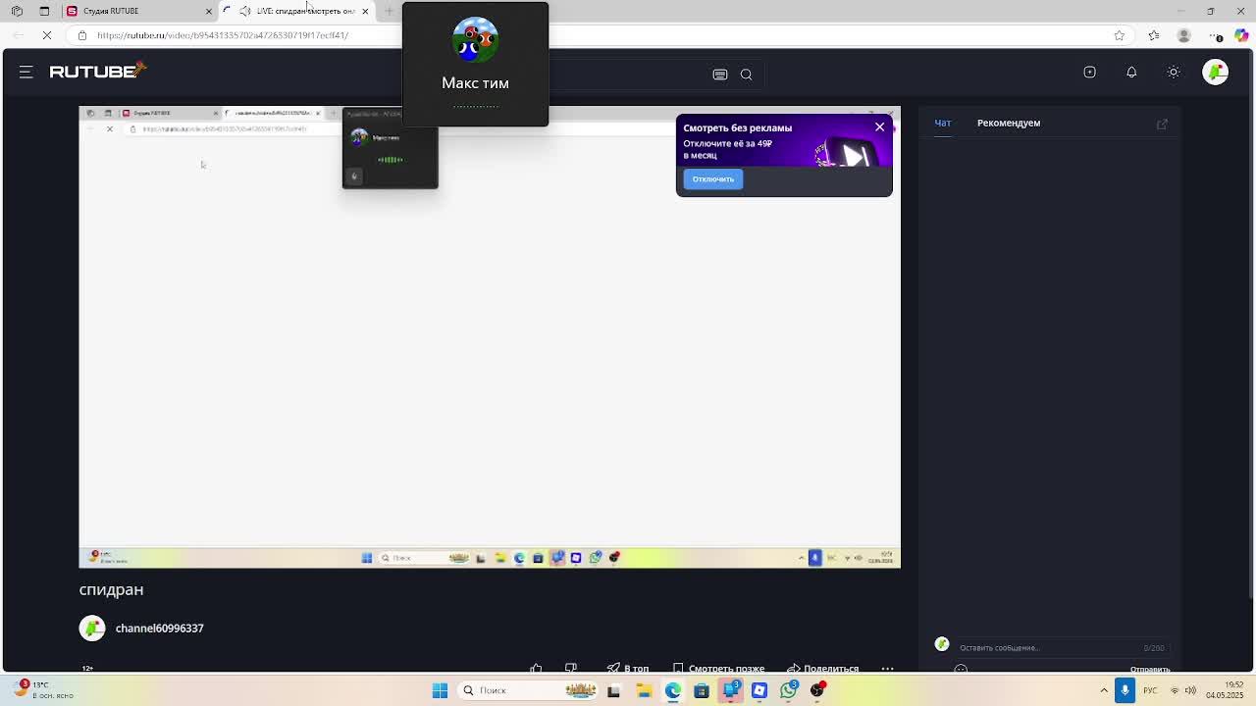Click the live stream video player
Viewport: 1256px width, 706px height.
pyautogui.click(x=490, y=336)
